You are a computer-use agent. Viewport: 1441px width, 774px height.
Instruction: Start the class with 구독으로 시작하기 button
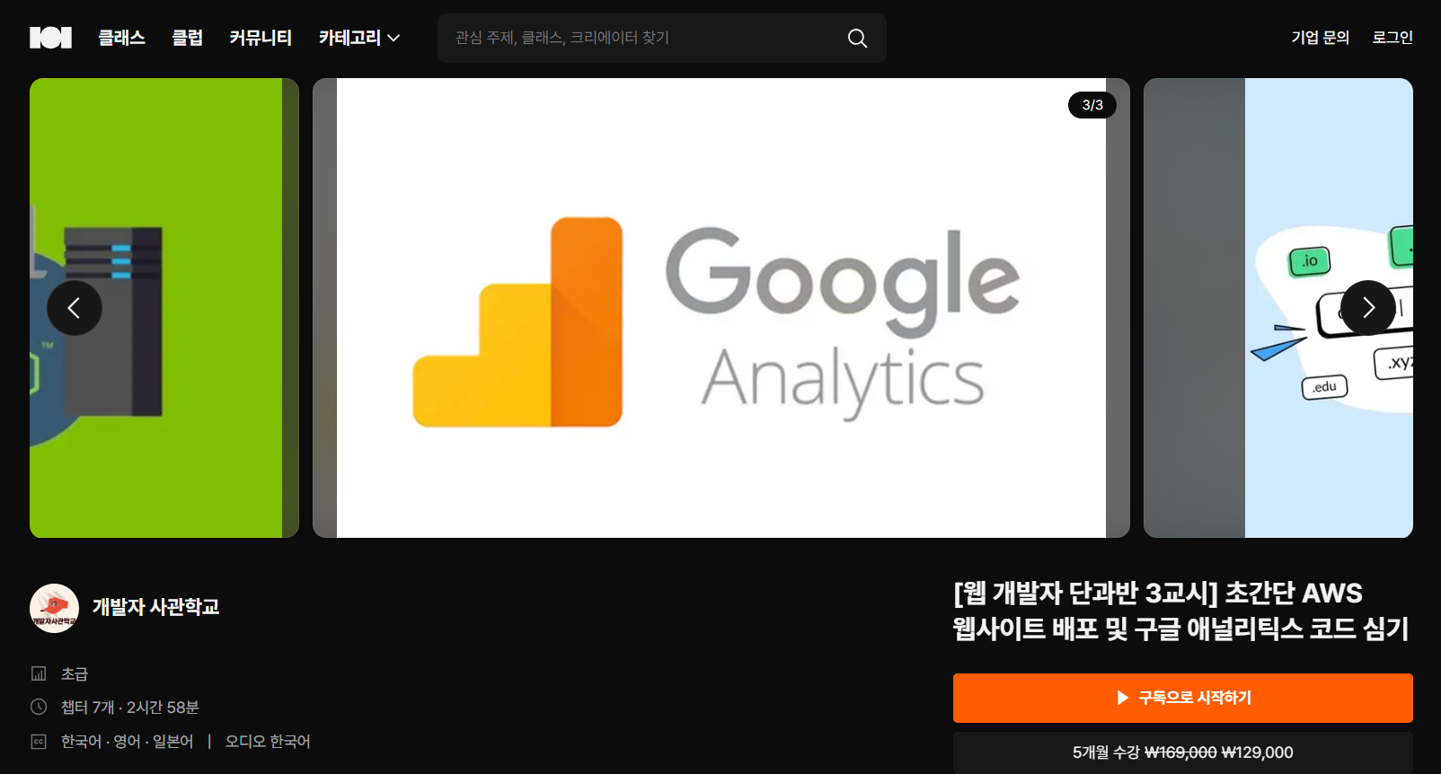(x=1183, y=698)
